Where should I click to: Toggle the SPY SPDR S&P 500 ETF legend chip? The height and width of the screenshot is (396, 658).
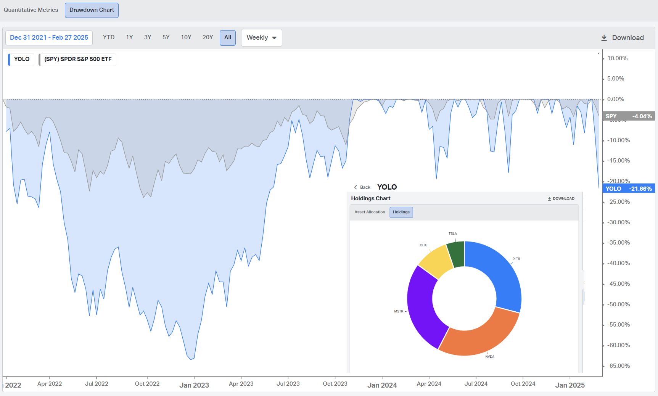[x=77, y=59]
